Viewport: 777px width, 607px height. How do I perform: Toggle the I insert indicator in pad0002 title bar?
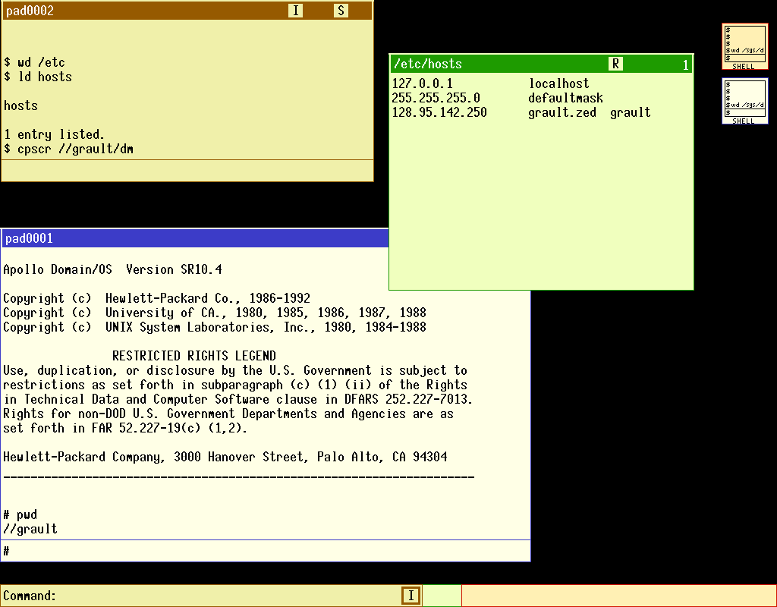point(295,11)
